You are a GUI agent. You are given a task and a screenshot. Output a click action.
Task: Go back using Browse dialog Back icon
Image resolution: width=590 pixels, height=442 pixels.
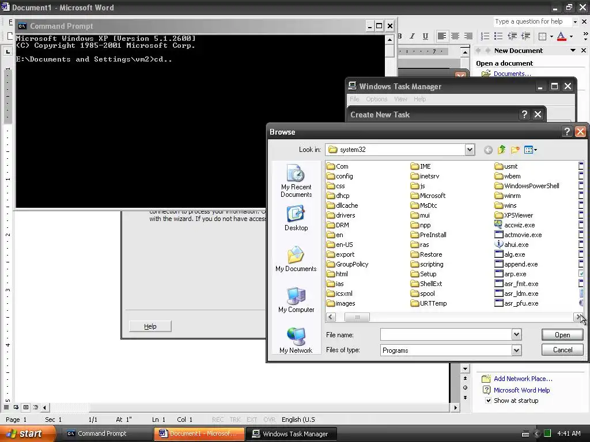(488, 150)
